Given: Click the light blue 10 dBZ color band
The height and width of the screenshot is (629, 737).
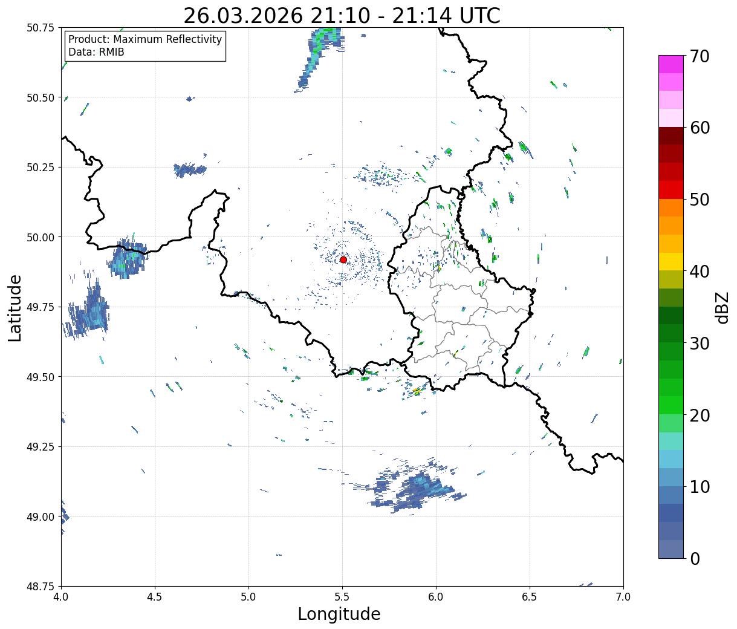Looking at the screenshot, I should [670, 477].
